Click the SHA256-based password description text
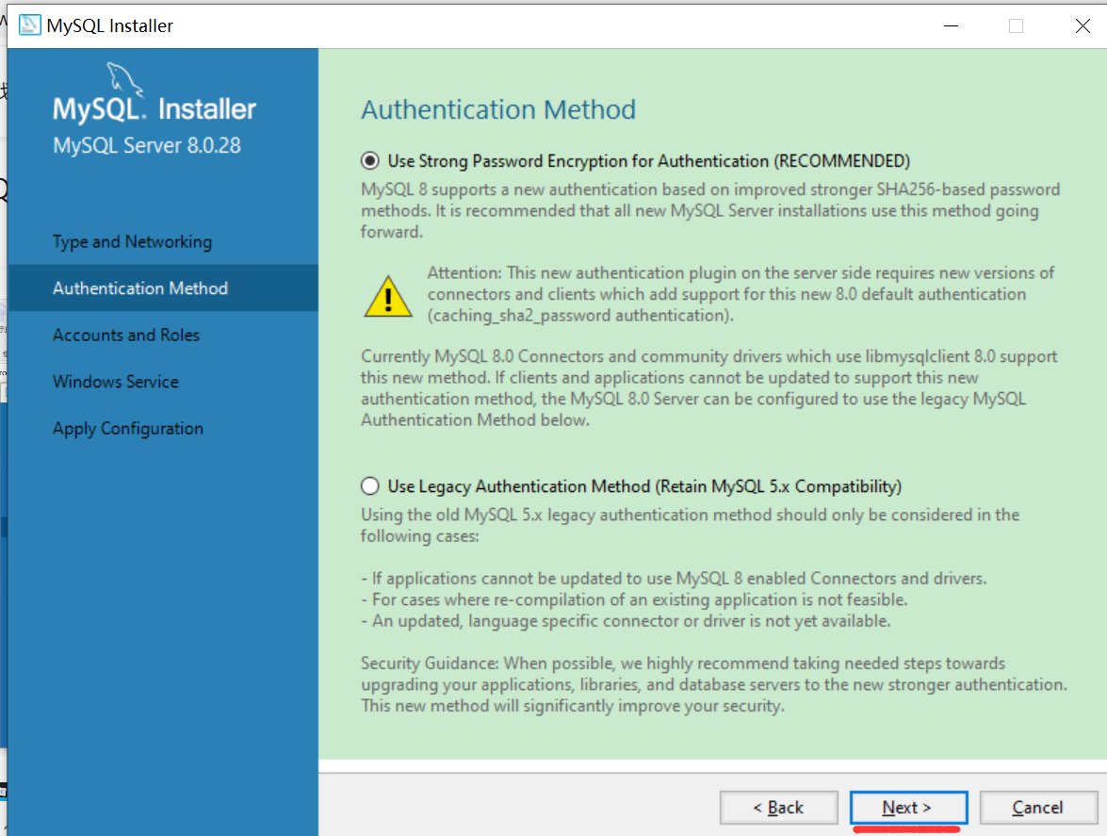The height and width of the screenshot is (836, 1107). tap(710, 210)
